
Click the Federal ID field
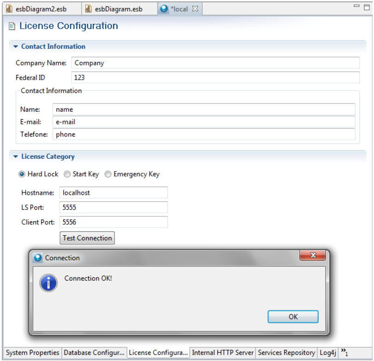tap(215, 78)
